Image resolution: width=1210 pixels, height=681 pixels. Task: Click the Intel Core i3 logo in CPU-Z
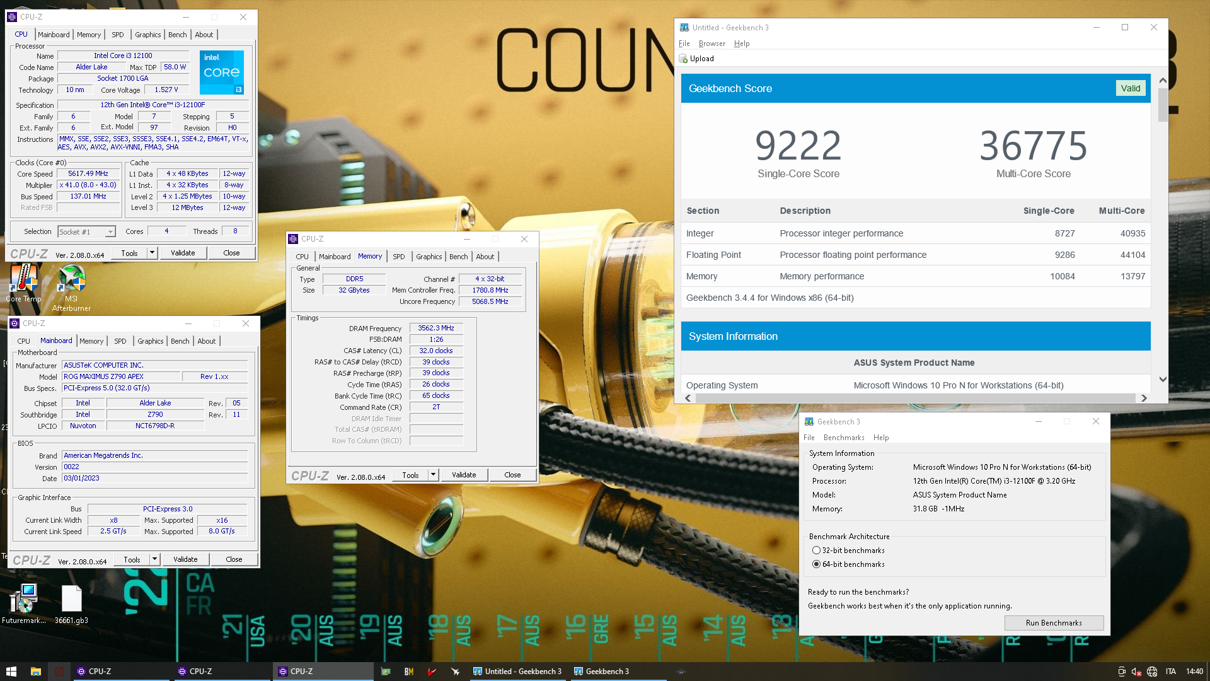point(222,73)
